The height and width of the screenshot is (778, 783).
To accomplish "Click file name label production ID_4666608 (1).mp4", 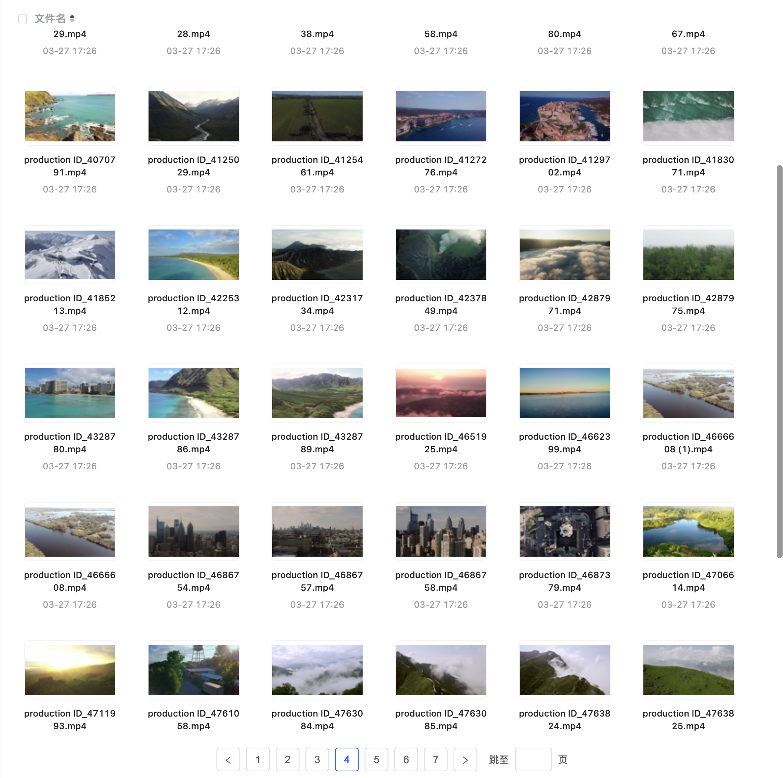I will click(688, 443).
